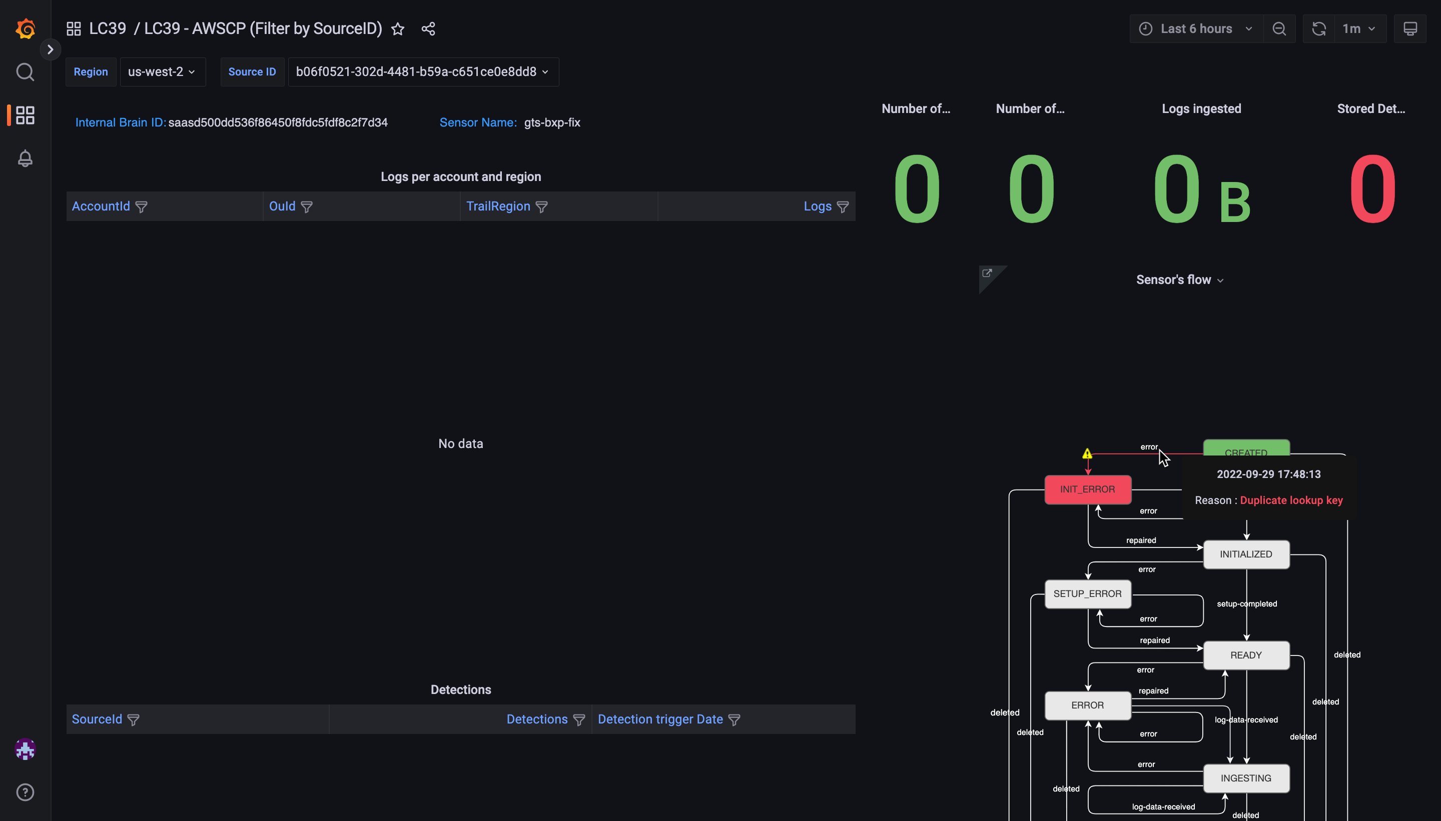Open the 1m refresh interval dropdown
Viewport: 1441px width, 821px height.
(x=1359, y=29)
